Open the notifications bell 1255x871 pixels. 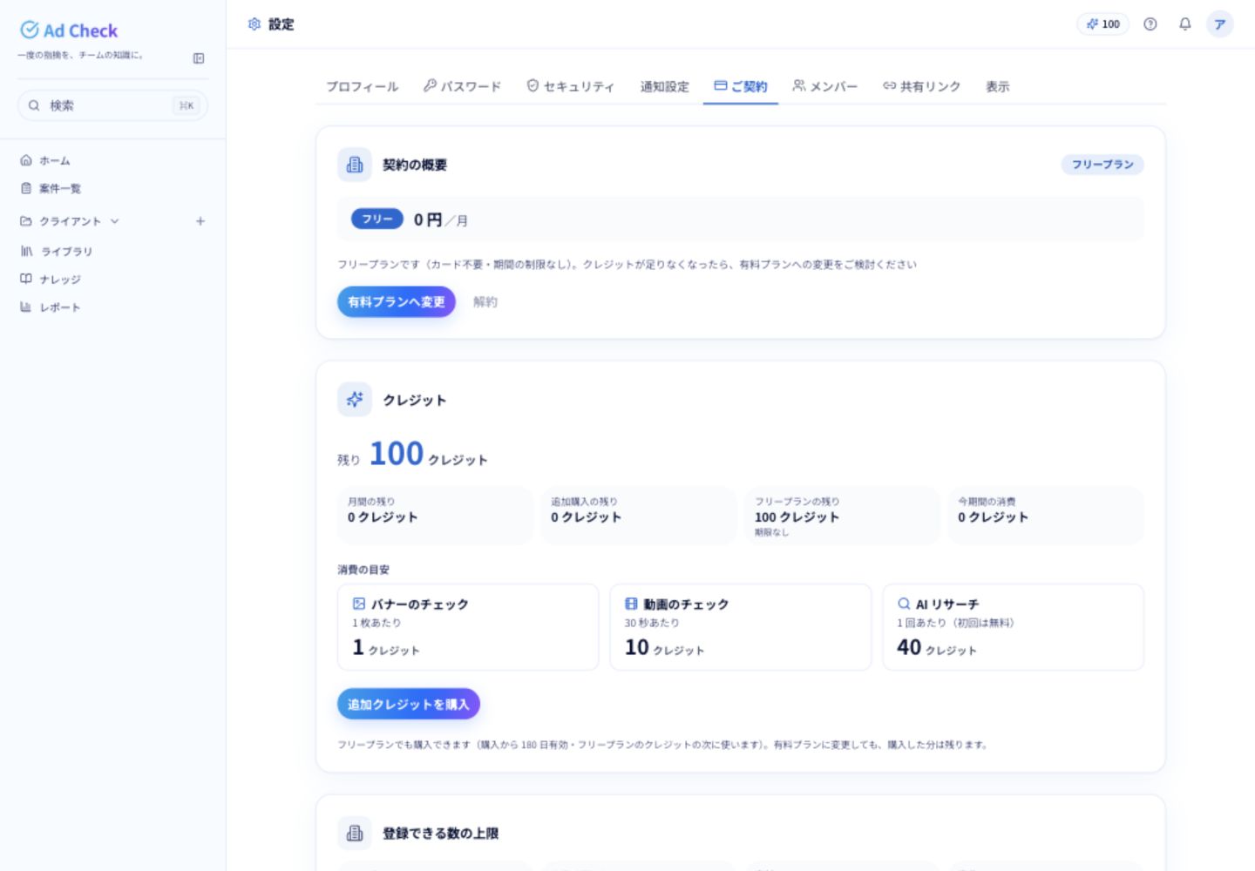point(1185,24)
